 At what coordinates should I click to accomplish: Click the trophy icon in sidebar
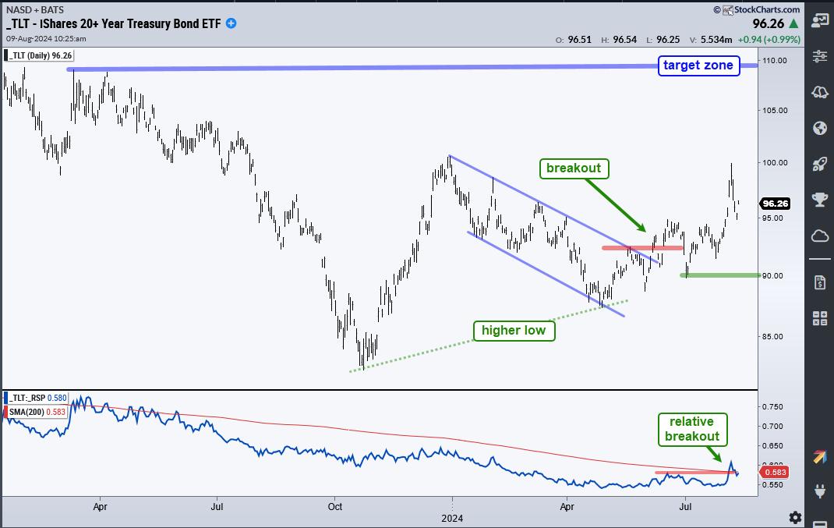(x=820, y=200)
